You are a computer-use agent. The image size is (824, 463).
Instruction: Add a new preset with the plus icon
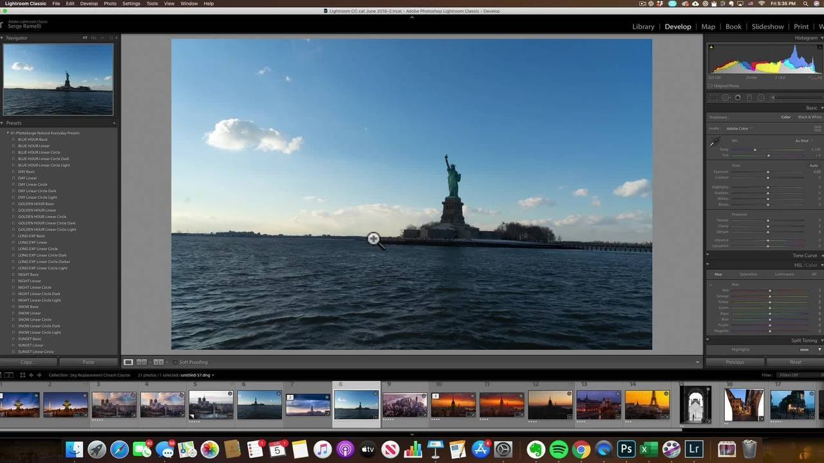coord(114,123)
